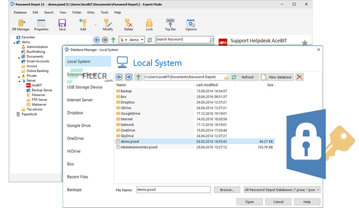
Task: Click the Help button in the dialog
Action: [x=307, y=202]
